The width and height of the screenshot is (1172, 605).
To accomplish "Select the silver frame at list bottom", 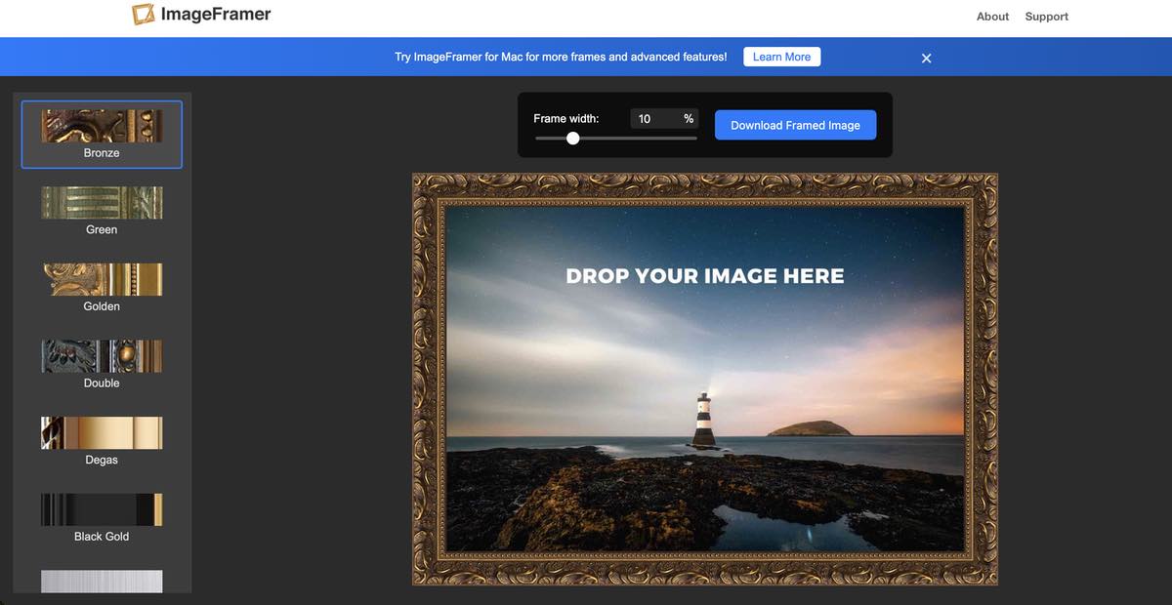I will click(102, 582).
